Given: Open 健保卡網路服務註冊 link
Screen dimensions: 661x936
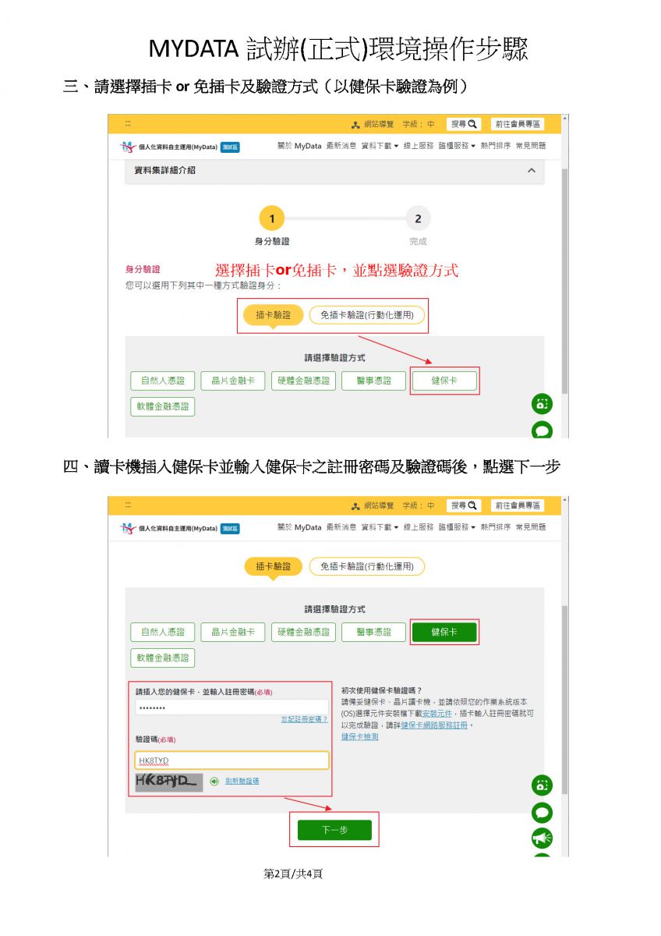Looking at the screenshot, I should tap(434, 725).
